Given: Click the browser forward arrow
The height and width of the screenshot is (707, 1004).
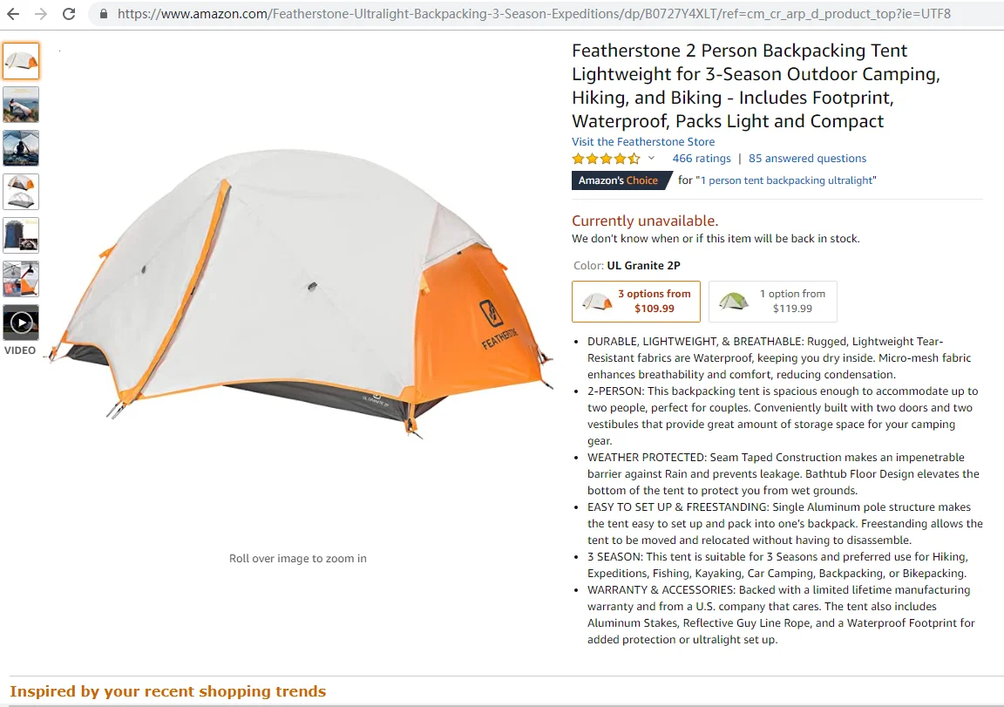Looking at the screenshot, I should point(41,13).
